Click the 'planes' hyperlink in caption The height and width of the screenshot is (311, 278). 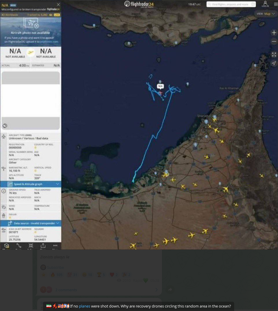[84, 306]
